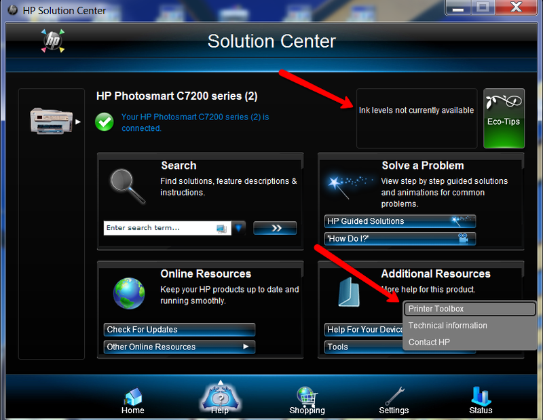Open the search scope dropdown arrow
The width and height of the screenshot is (543, 420).
point(239,228)
